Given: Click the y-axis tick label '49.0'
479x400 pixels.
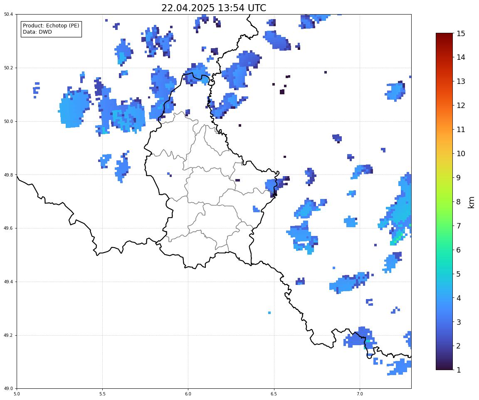Looking at the screenshot, I should pos(9,389).
